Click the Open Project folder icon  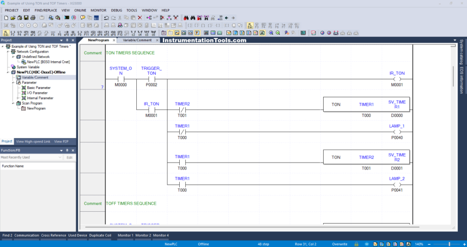click(12, 18)
